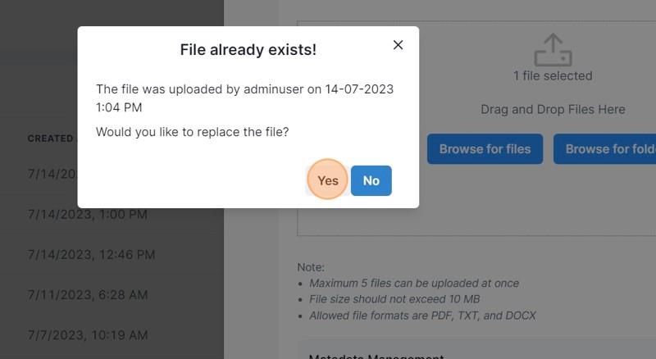
Task: Click the Maximum 5 files note line
Action: (x=414, y=284)
